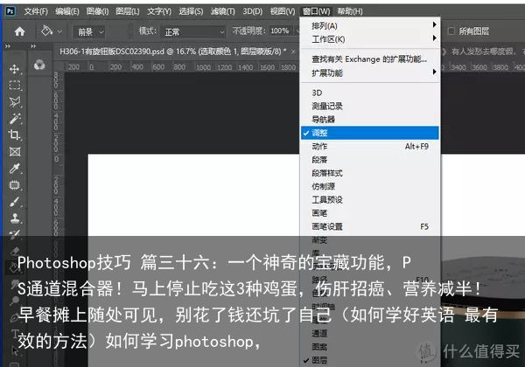Open the 选择(S) menu
525x367 pixels.
(x=191, y=11)
